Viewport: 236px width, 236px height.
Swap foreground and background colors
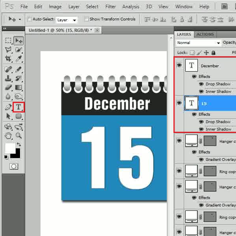18,144
